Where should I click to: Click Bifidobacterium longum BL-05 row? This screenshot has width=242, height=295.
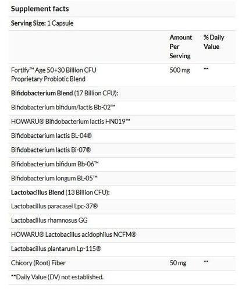coord(122,178)
